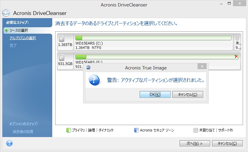Click the ダイナミック legend label
Viewport: 248px width, 152px height.
[106, 130]
